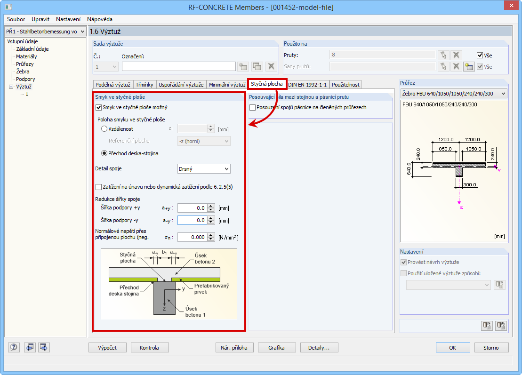Screen dimensions: 522x375
Task: Select 'Průřezy' in the navigator tree
Action: (x=24, y=64)
